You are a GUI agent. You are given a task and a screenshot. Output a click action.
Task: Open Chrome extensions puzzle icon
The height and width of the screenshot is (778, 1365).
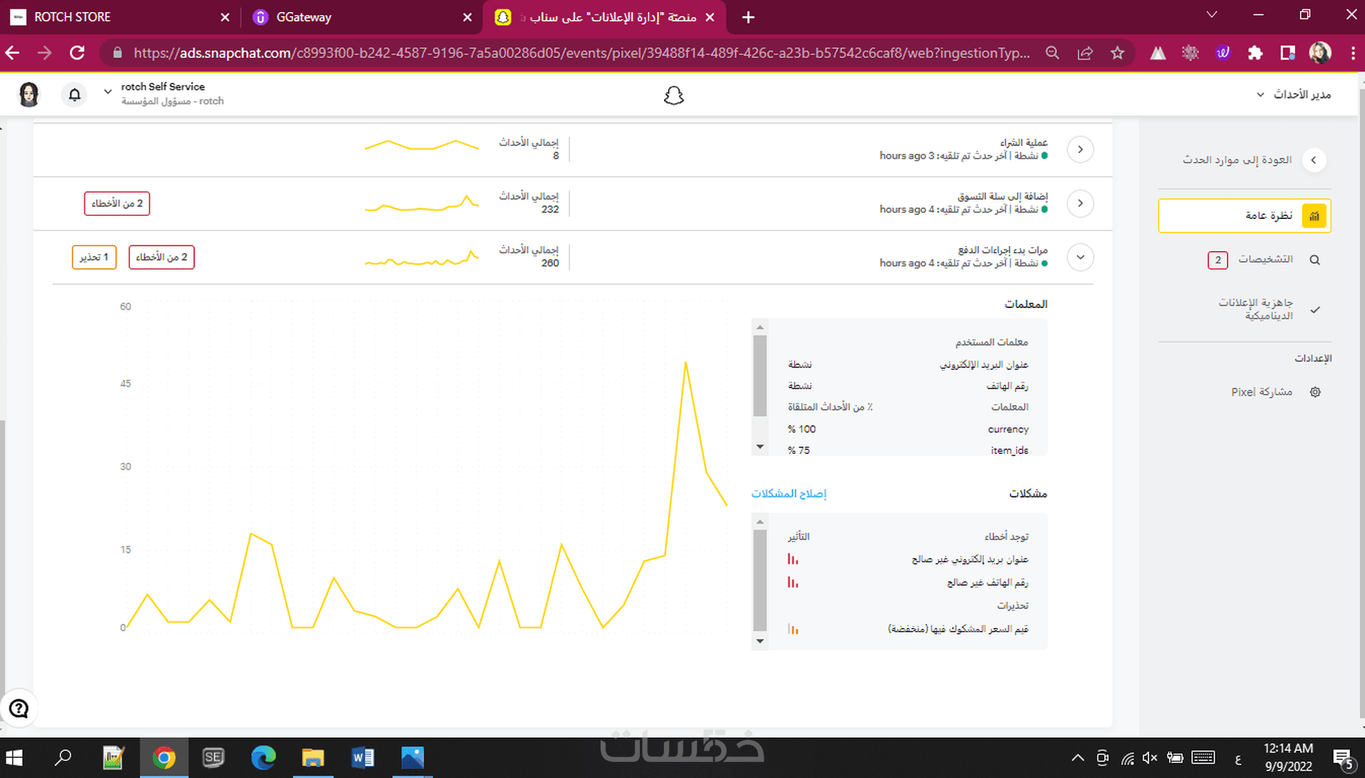click(1255, 53)
